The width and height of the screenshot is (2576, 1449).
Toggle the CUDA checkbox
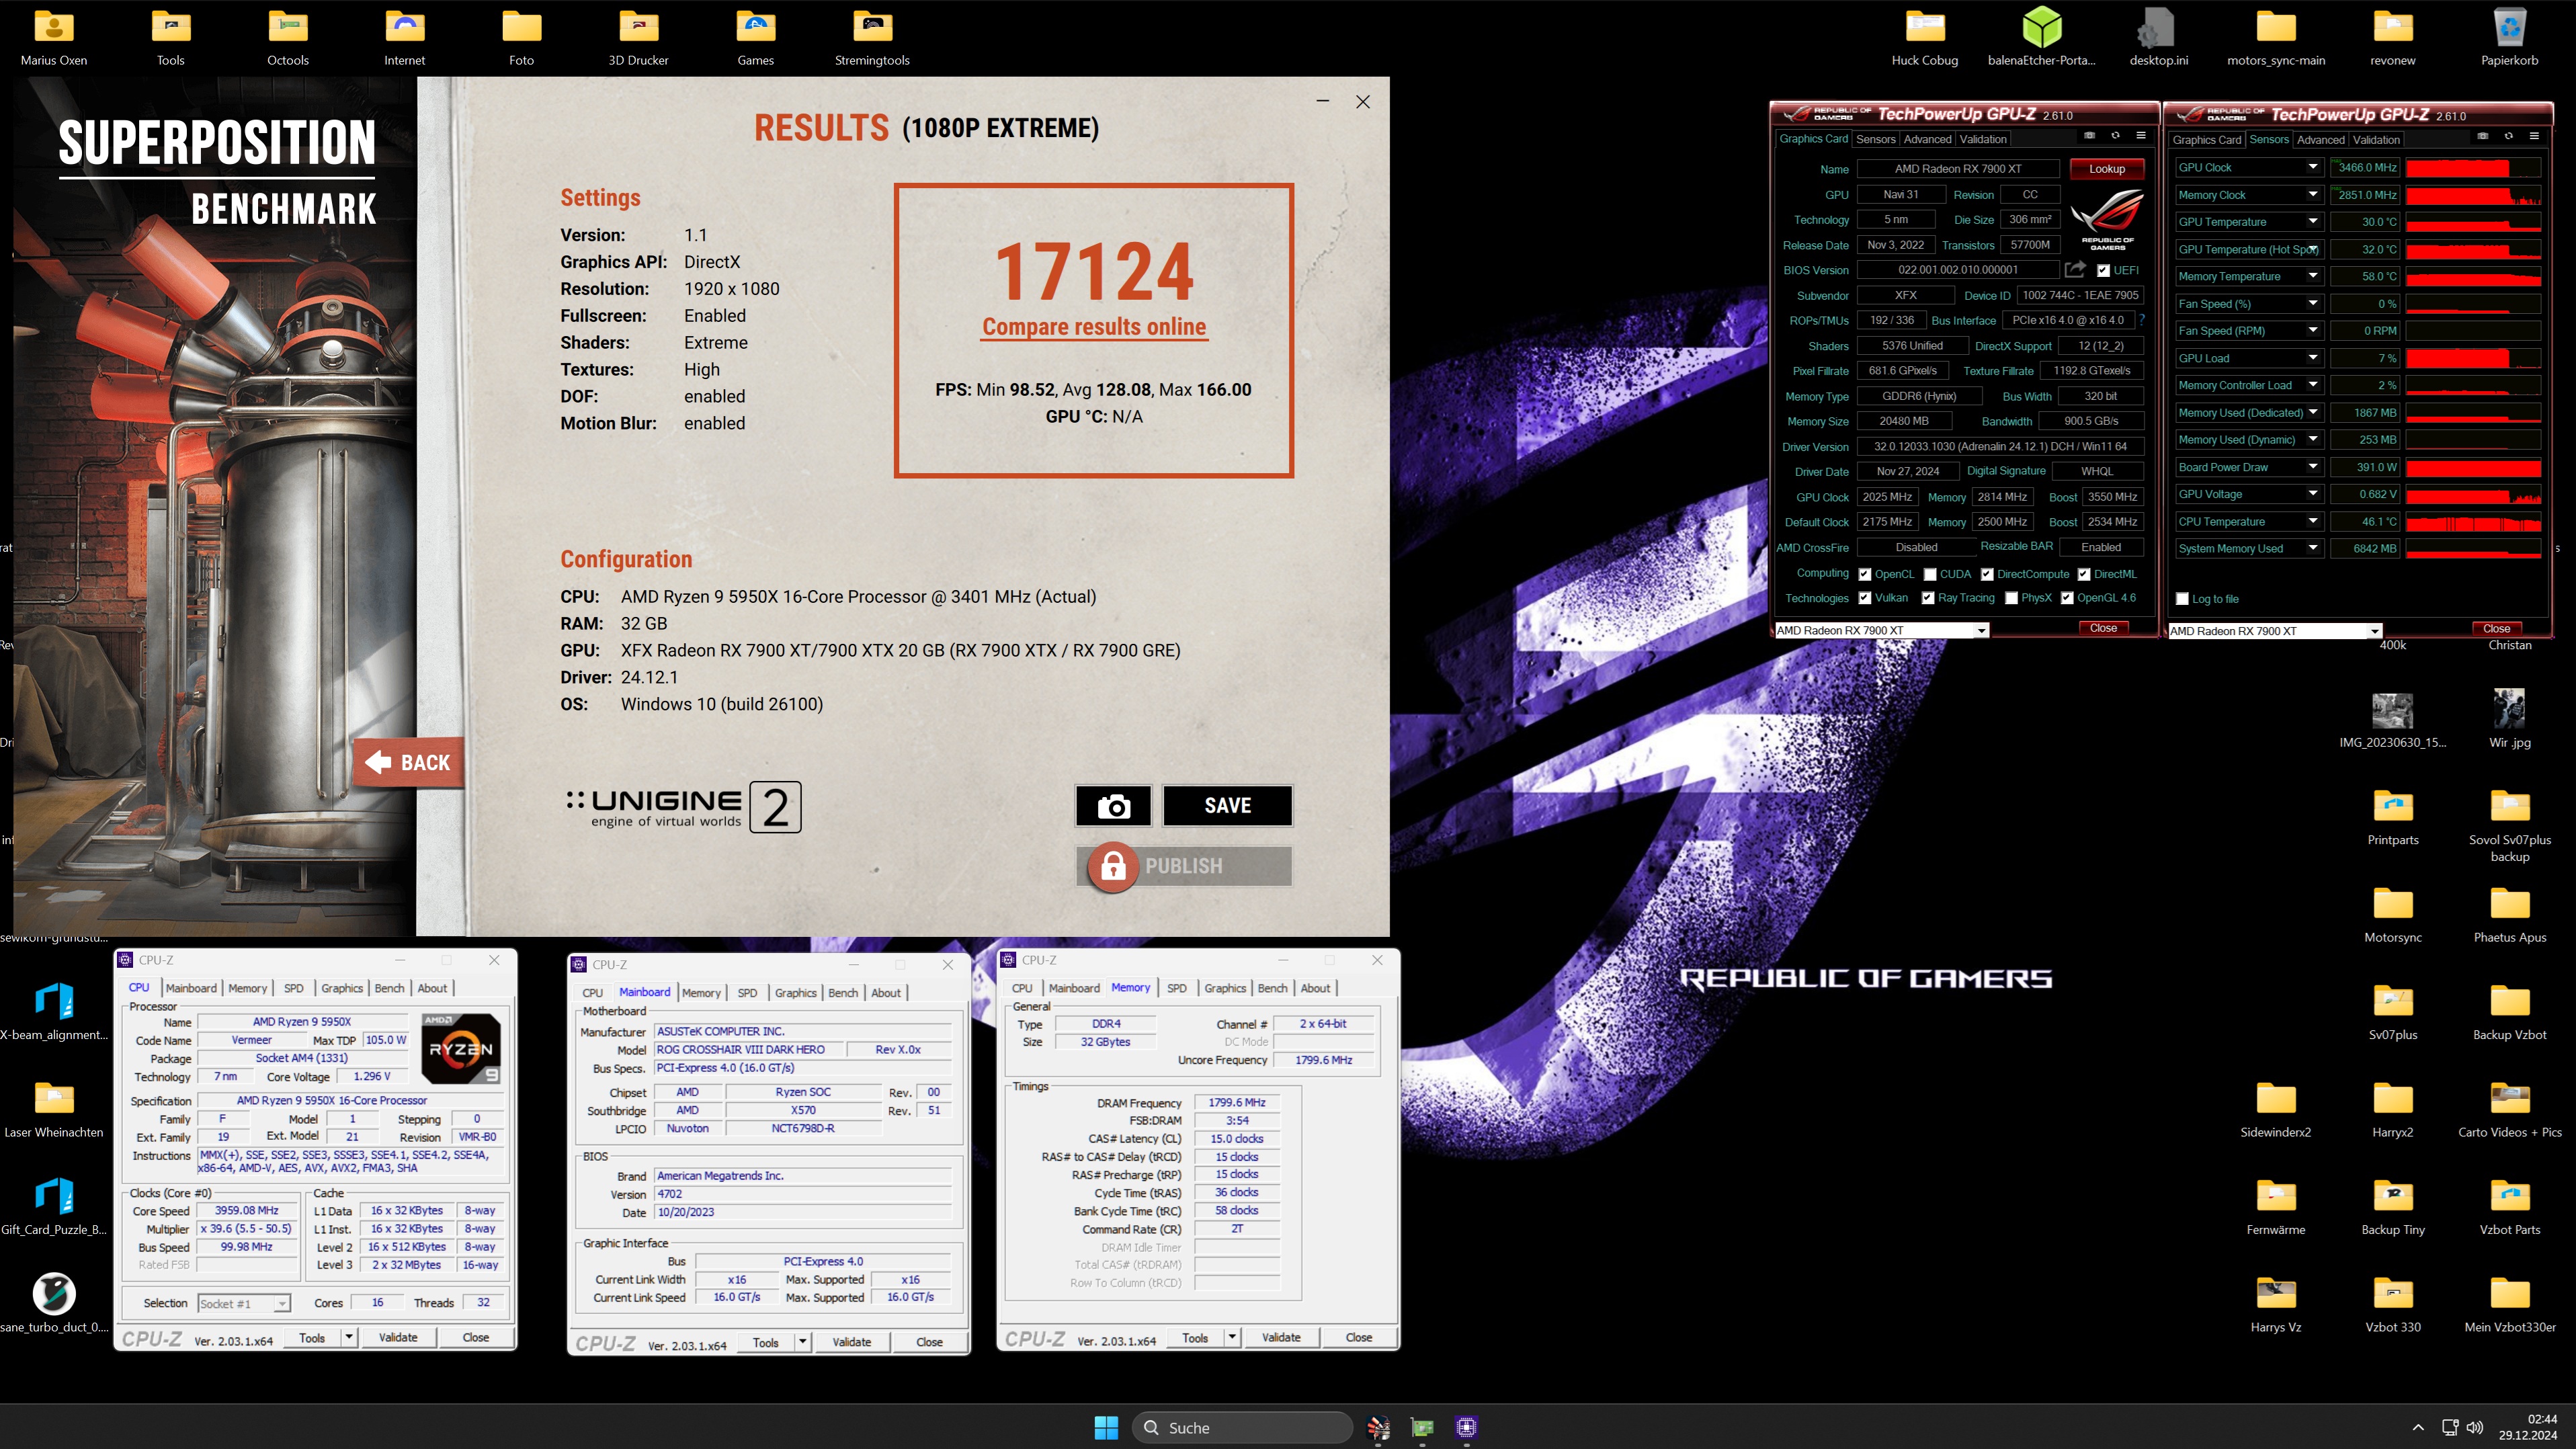pos(1930,575)
